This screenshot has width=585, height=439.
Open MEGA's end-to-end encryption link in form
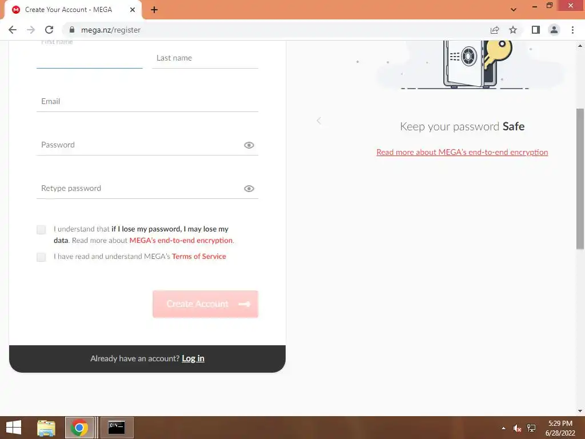tap(181, 241)
